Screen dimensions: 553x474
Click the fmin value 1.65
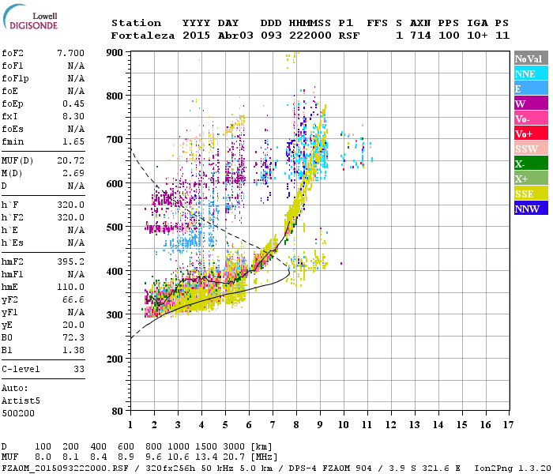point(73,141)
